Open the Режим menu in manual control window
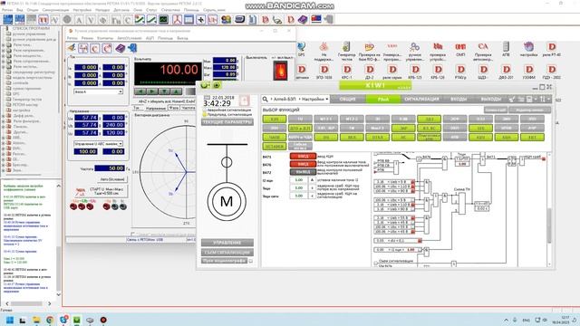 click(x=87, y=38)
